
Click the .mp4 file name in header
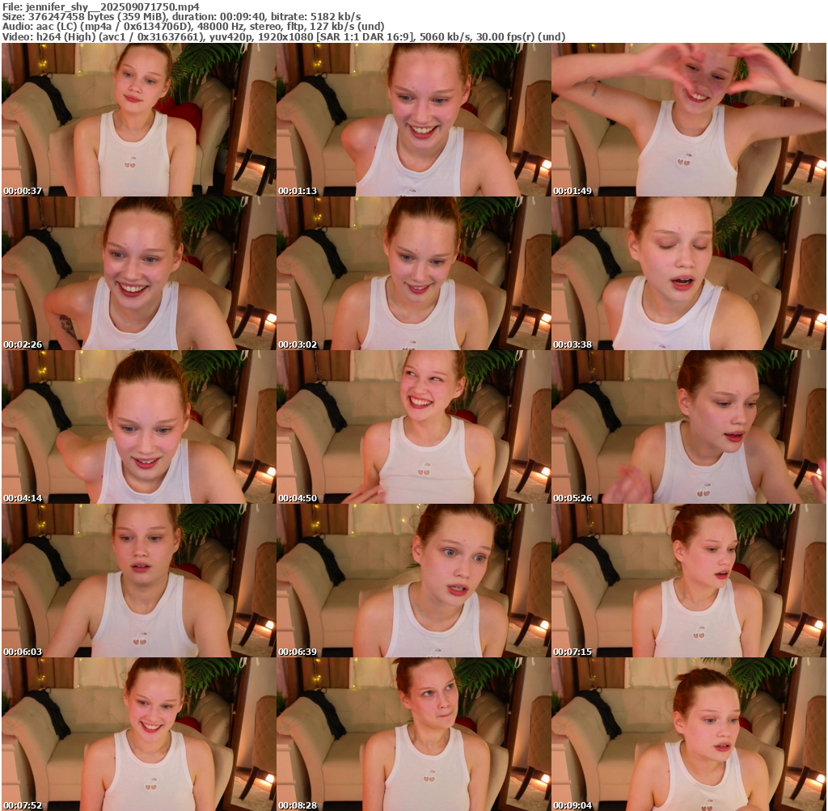(112, 6)
